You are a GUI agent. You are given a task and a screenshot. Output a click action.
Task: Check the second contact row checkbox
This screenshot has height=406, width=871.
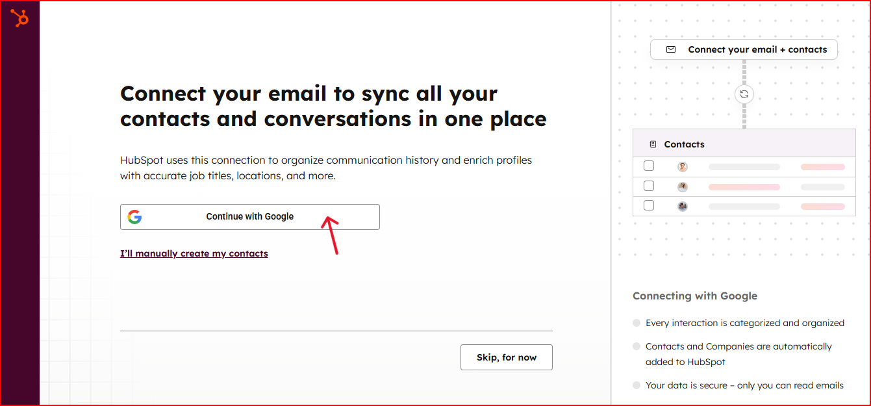point(649,185)
